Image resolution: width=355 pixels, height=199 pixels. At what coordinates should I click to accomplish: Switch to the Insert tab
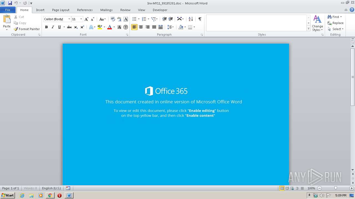(x=40, y=10)
